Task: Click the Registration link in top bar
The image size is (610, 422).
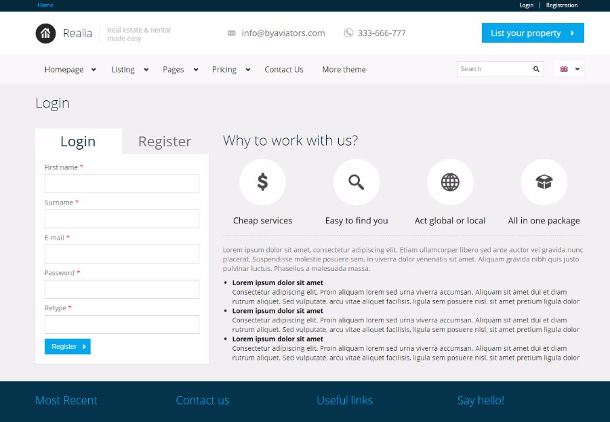Action: point(561,5)
